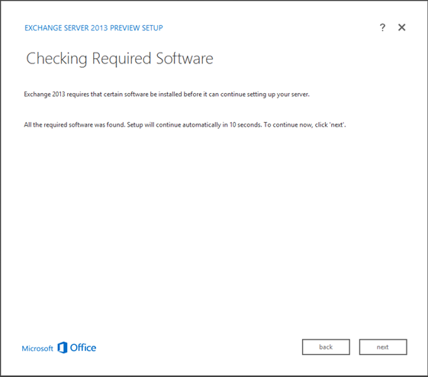
Task: Open help via the question mark icon
Action: (382, 27)
